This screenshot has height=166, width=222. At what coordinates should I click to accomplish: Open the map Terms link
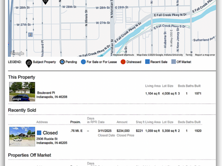tap(189, 55)
